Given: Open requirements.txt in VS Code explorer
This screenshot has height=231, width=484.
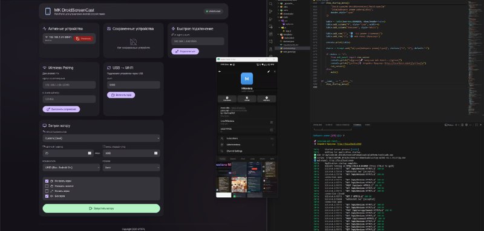Looking at the screenshot, I should point(290,45).
